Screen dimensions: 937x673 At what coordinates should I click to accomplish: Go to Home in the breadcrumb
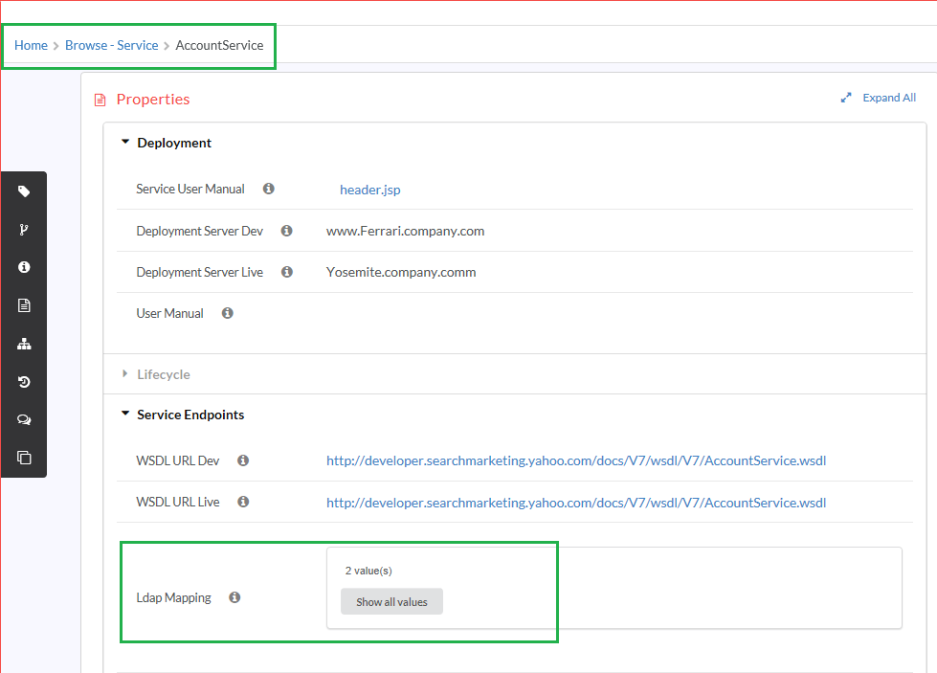pos(31,45)
